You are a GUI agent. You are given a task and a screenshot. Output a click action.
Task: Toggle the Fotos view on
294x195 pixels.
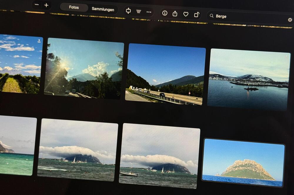coord(74,7)
